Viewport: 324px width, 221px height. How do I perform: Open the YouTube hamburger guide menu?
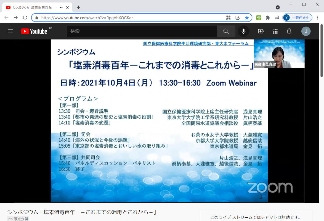(x=10, y=31)
